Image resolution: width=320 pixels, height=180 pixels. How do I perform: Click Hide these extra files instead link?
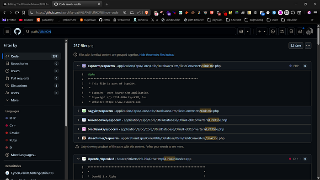click(x=157, y=55)
